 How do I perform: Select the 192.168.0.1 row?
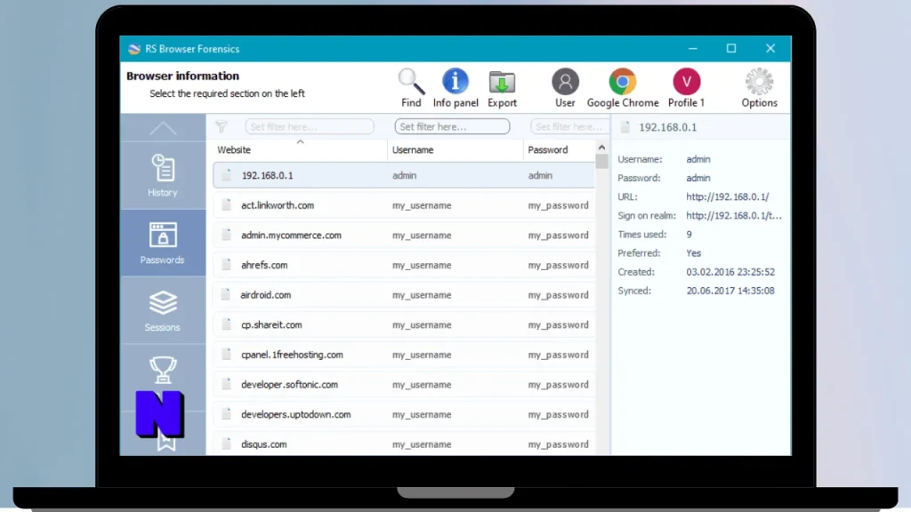pos(404,175)
